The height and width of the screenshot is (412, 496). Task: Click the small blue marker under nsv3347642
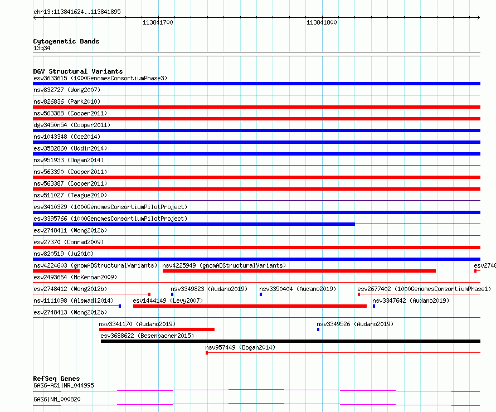pos(374,306)
